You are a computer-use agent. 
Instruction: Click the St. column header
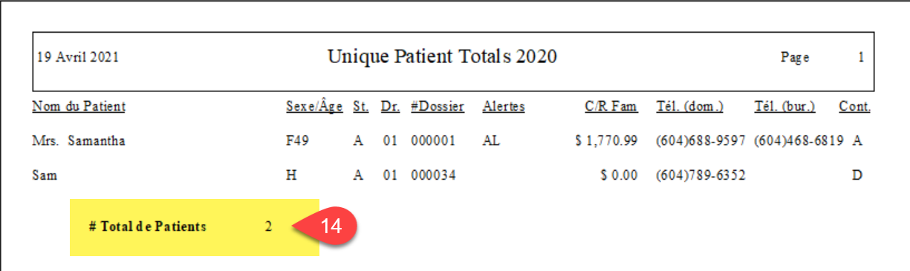pyautogui.click(x=361, y=106)
